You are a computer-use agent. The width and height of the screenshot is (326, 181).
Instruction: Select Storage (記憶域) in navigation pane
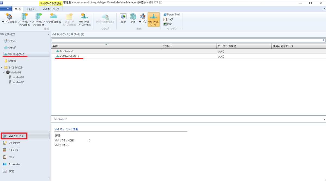coord(10,61)
